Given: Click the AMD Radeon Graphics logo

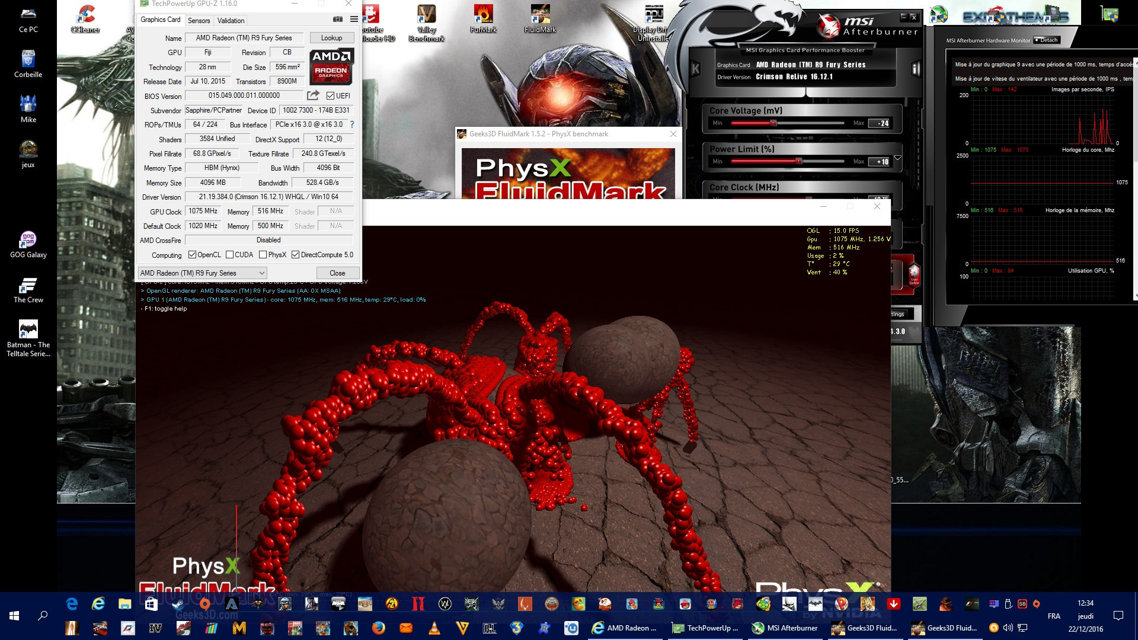Looking at the screenshot, I should pyautogui.click(x=331, y=67).
